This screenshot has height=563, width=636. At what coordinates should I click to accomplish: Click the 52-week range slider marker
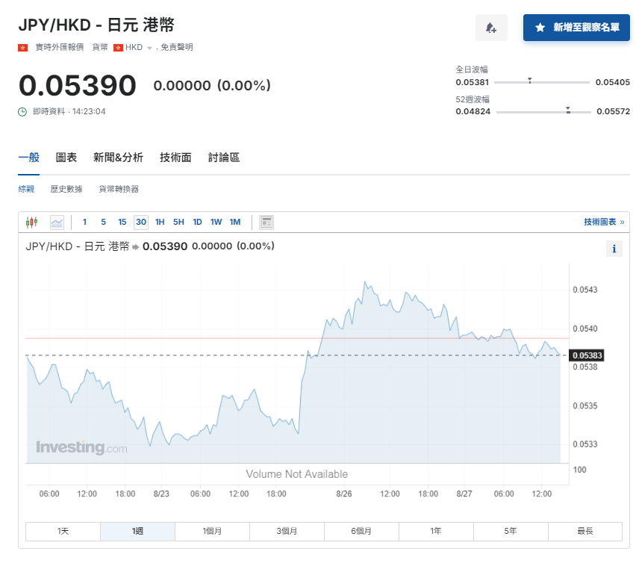click(568, 110)
